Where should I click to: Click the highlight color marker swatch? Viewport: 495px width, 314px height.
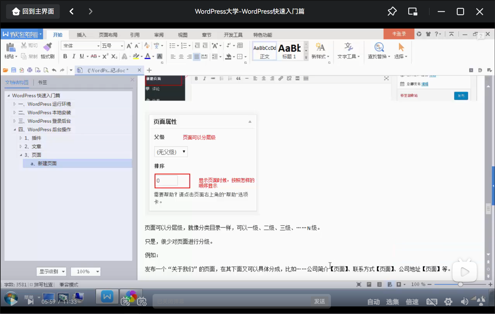click(x=136, y=56)
